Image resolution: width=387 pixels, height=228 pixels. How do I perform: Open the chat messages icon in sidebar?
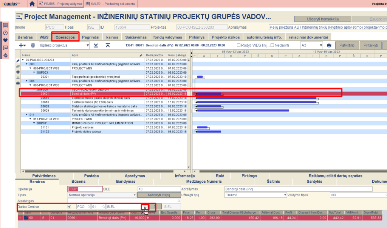pos(5,48)
